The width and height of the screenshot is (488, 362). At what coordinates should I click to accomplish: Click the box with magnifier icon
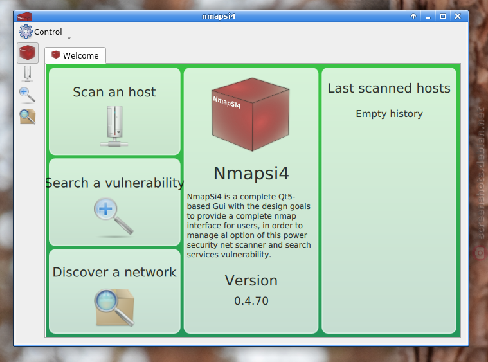pyautogui.click(x=114, y=307)
